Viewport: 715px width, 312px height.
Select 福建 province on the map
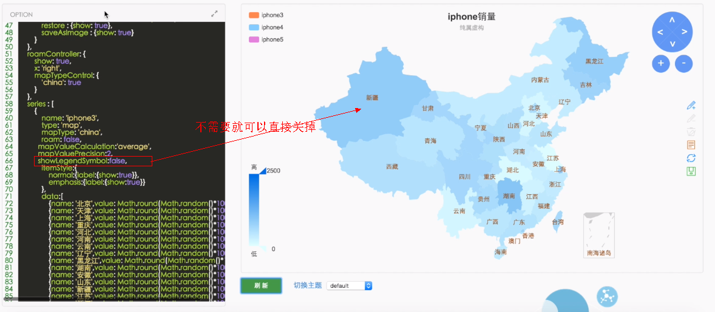pyautogui.click(x=544, y=206)
